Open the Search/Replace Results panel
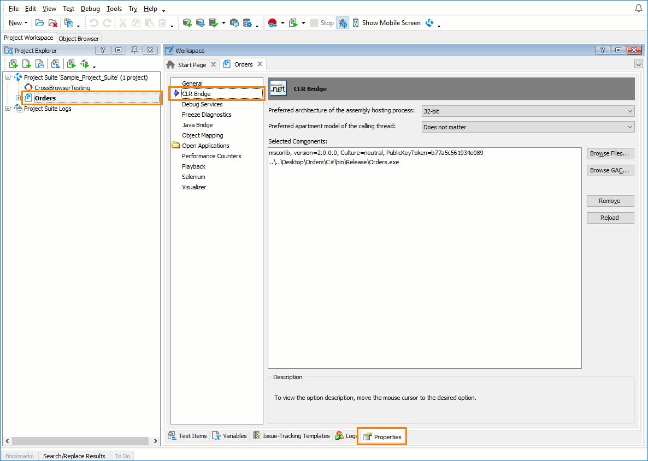 (x=74, y=456)
